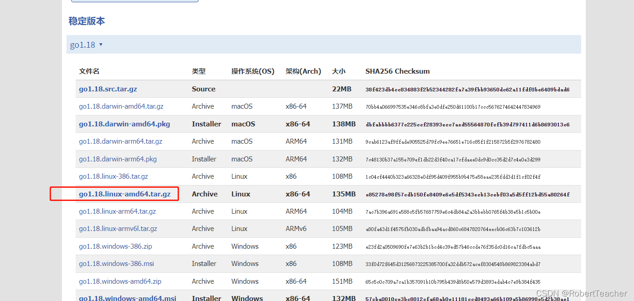Viewport: 634px width, 301px height.
Task: Select checksum of go1.18.darwin-amd64.pkg
Action: pyautogui.click(x=467, y=125)
